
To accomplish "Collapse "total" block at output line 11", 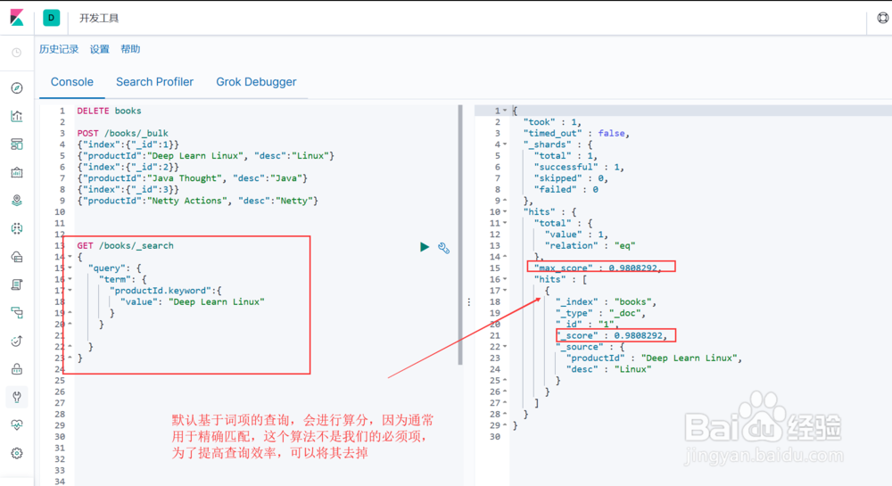I will (x=505, y=223).
